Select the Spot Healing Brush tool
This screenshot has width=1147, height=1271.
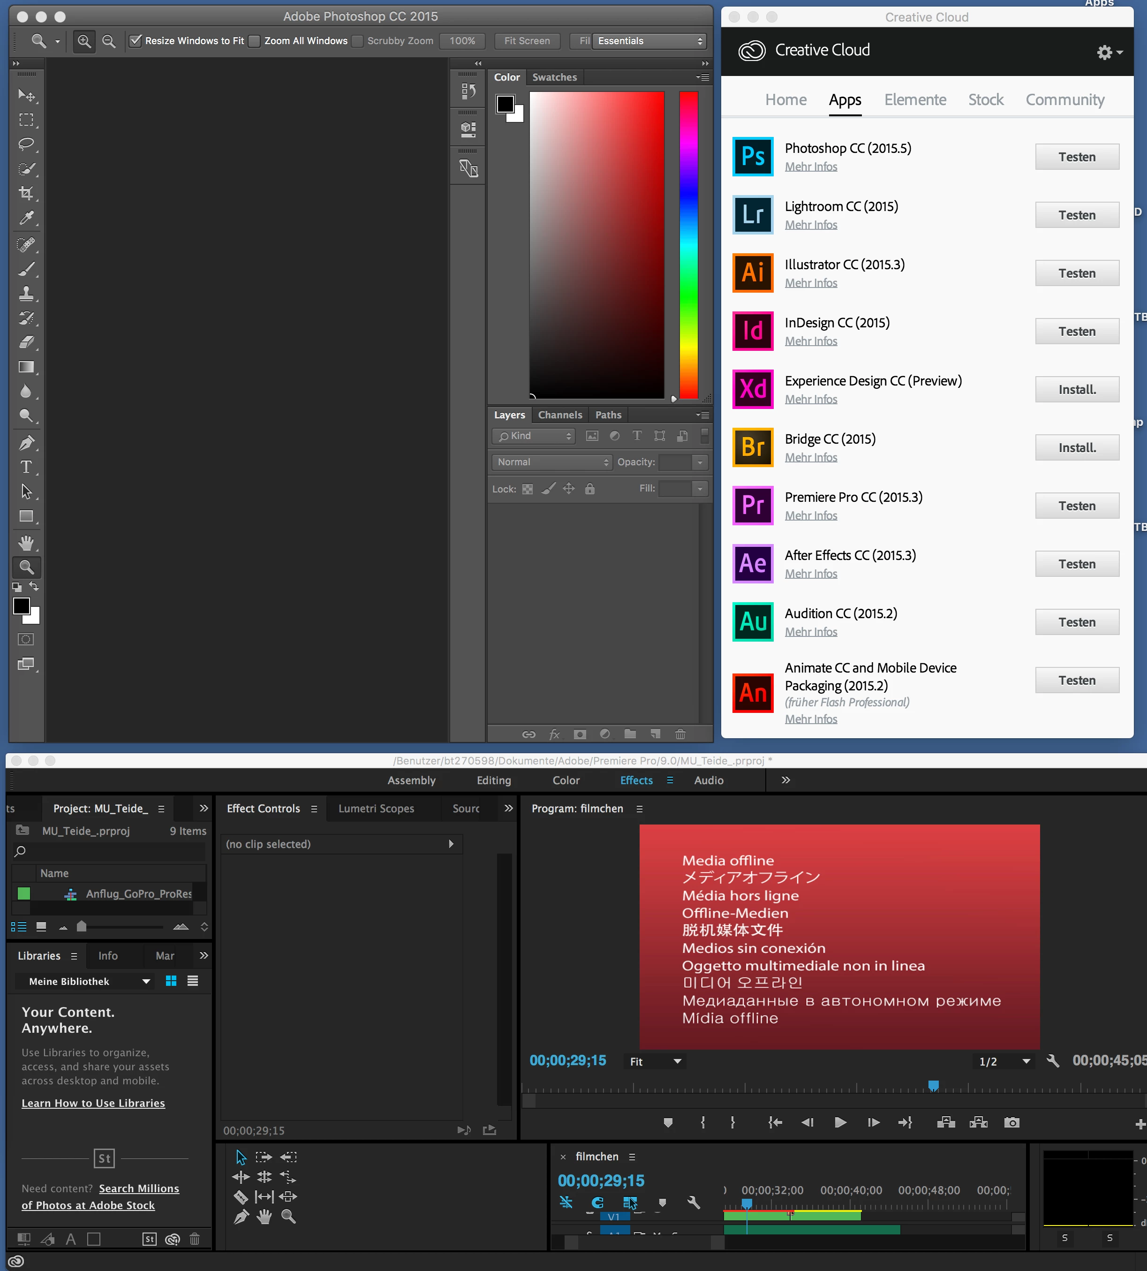[x=26, y=245]
